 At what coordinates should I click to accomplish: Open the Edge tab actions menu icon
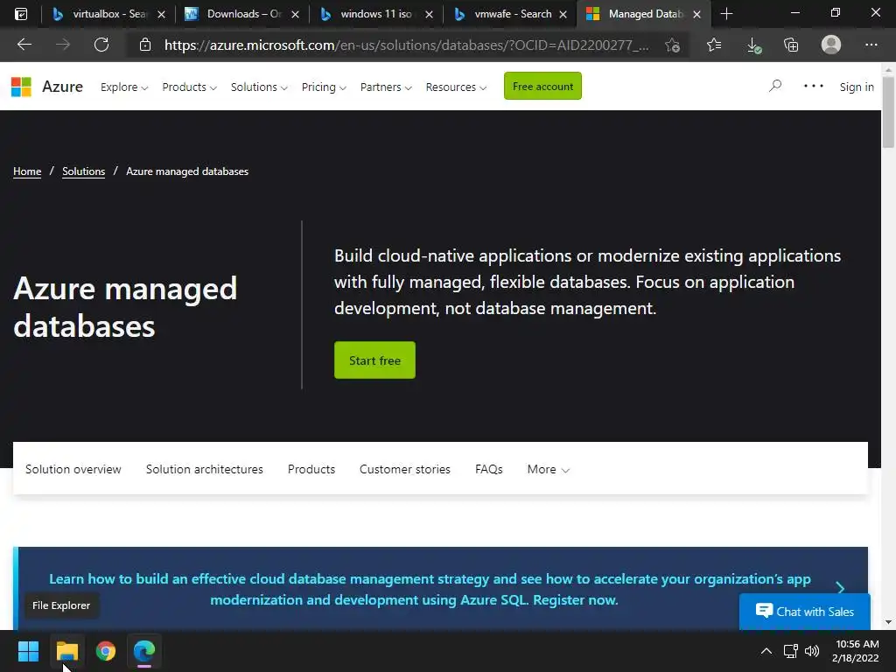[21, 14]
